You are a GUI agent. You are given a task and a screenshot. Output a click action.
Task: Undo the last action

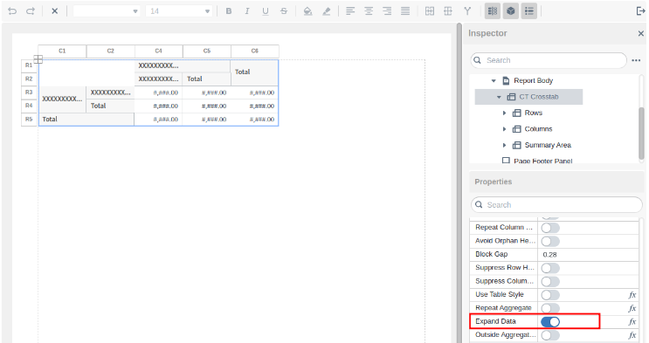point(12,11)
